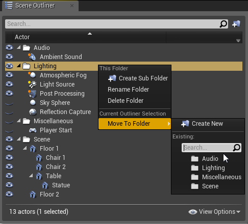Collapse Floor 1 children
The width and height of the screenshot is (248, 224).
[25, 148]
